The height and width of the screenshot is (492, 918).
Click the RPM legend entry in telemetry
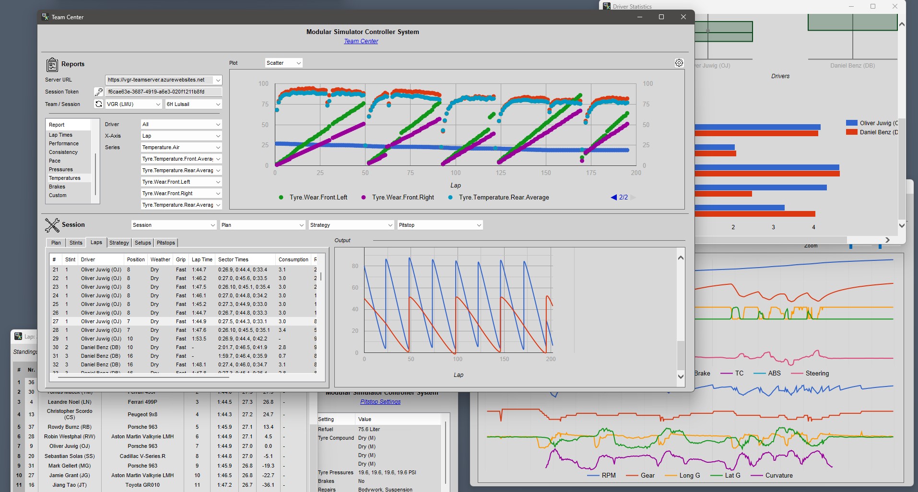pos(602,475)
